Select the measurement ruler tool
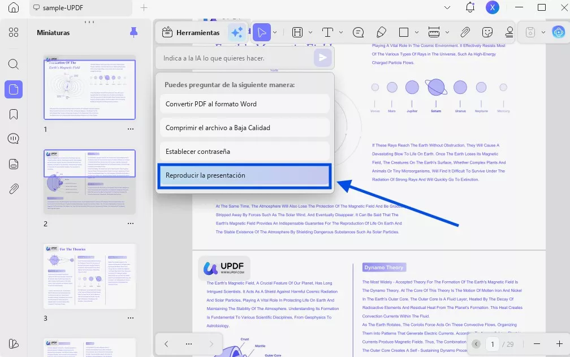 (x=434, y=32)
